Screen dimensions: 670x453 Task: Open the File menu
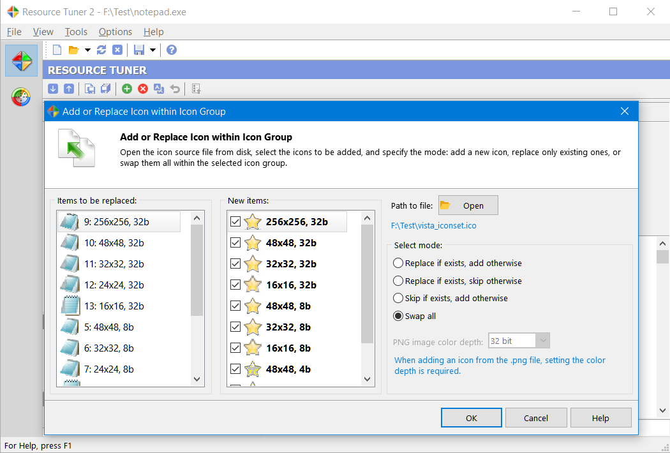(14, 32)
